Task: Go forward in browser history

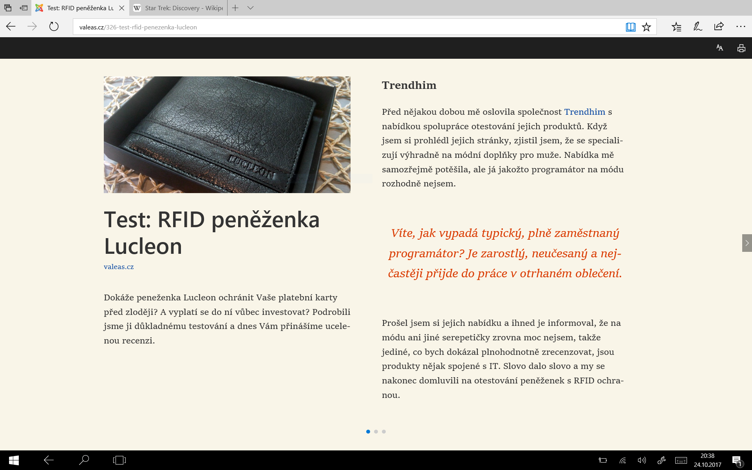Action: pos(32,27)
